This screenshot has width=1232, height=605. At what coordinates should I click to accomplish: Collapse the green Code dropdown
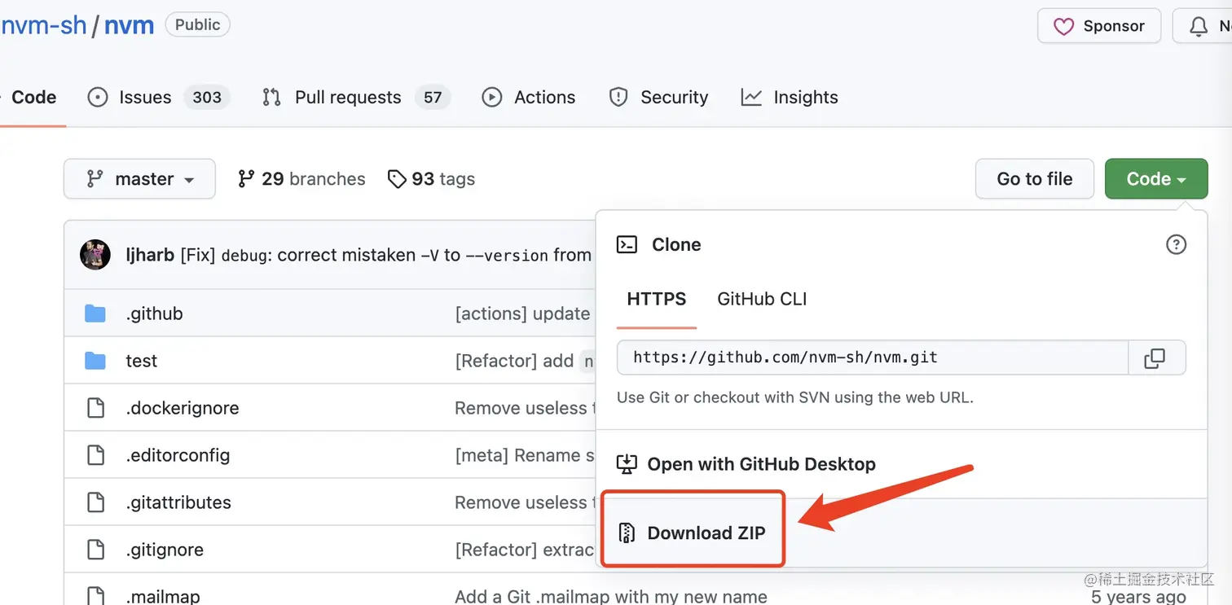pos(1155,179)
